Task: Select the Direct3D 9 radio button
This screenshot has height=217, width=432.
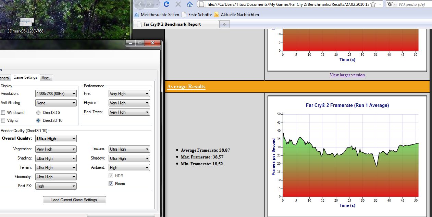Action: (x=38, y=112)
